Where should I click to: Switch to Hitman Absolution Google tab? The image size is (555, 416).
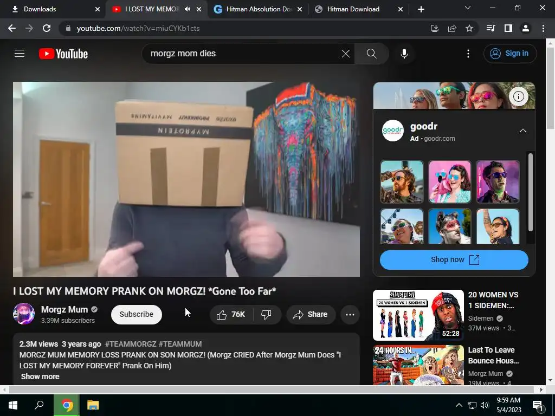pos(259,9)
